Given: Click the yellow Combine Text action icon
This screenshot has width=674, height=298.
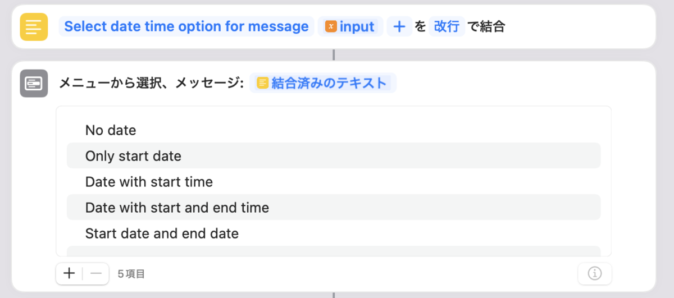Looking at the screenshot, I should click(34, 27).
